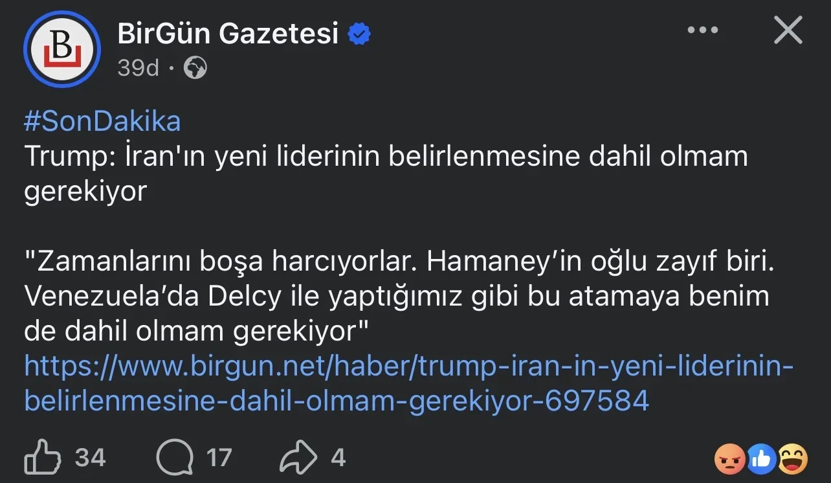Open BirGün Gazetesi profile picture
Screen dimensions: 831x483
(62, 49)
